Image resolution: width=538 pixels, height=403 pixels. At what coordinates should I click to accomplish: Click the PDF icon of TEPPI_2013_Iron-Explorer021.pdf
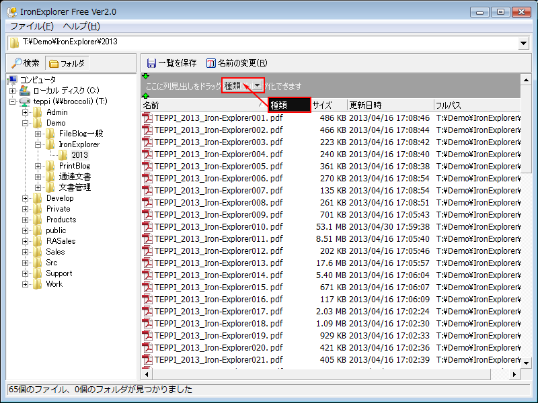click(147, 359)
